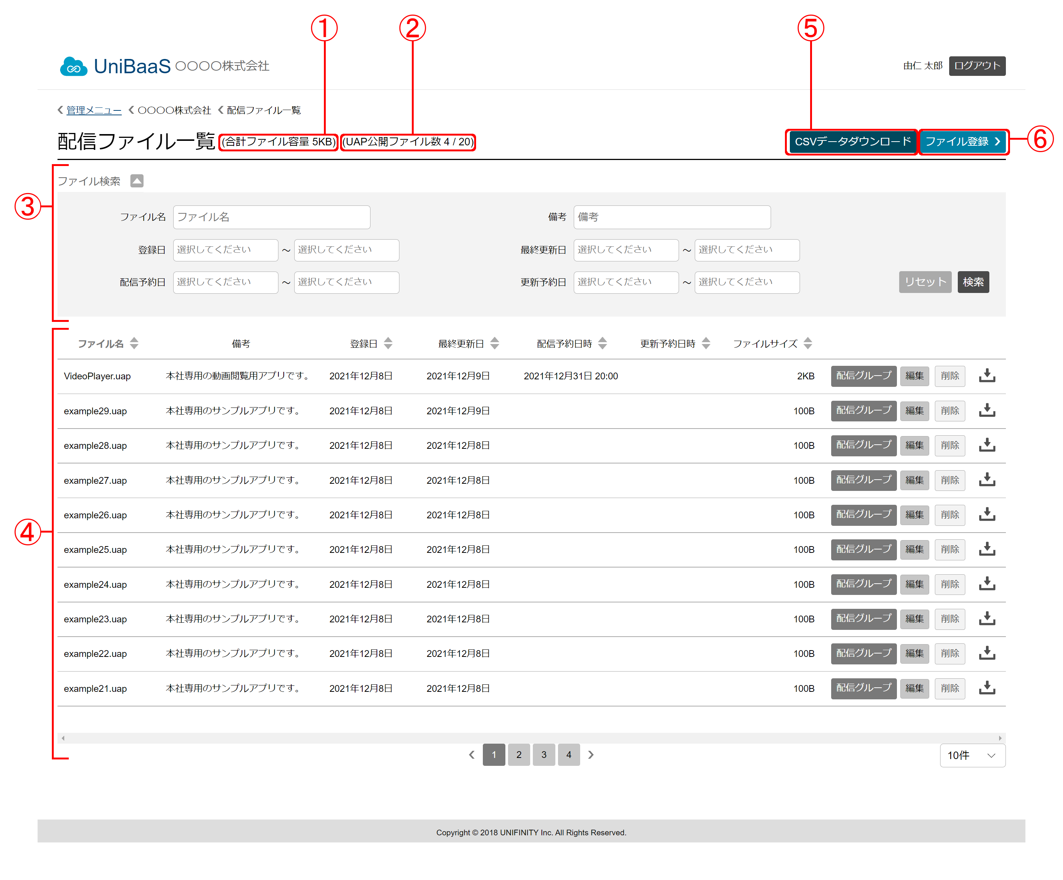The height and width of the screenshot is (880, 1063).
Task: Open 配信グループ for example26.uap
Action: (863, 515)
